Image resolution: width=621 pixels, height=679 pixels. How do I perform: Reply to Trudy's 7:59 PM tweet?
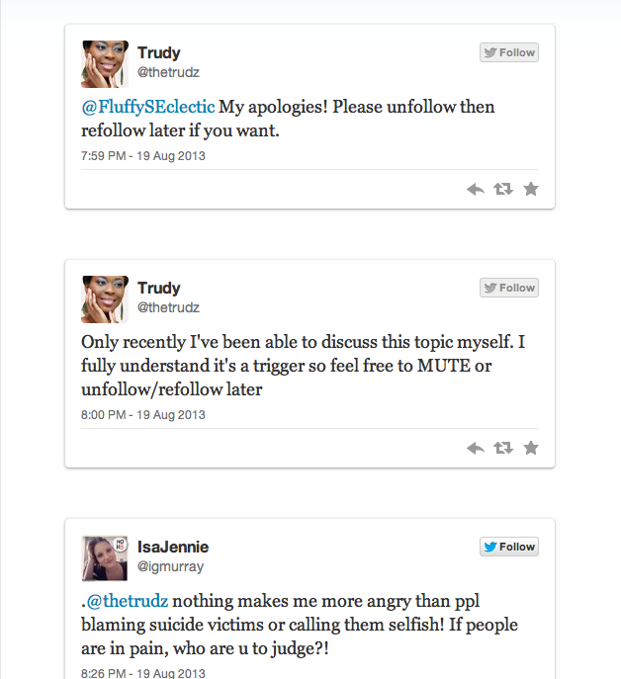pos(475,189)
